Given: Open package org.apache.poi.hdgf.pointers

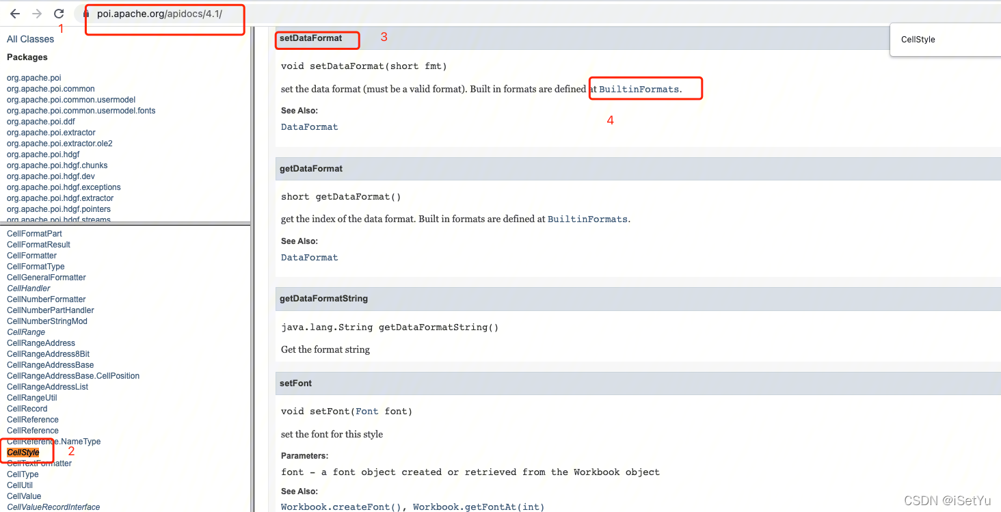Looking at the screenshot, I should [59, 209].
